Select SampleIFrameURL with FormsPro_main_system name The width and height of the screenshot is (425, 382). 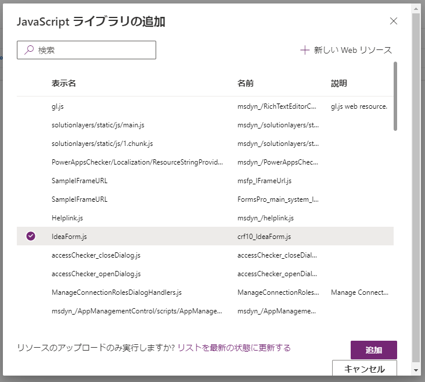[x=205, y=199]
